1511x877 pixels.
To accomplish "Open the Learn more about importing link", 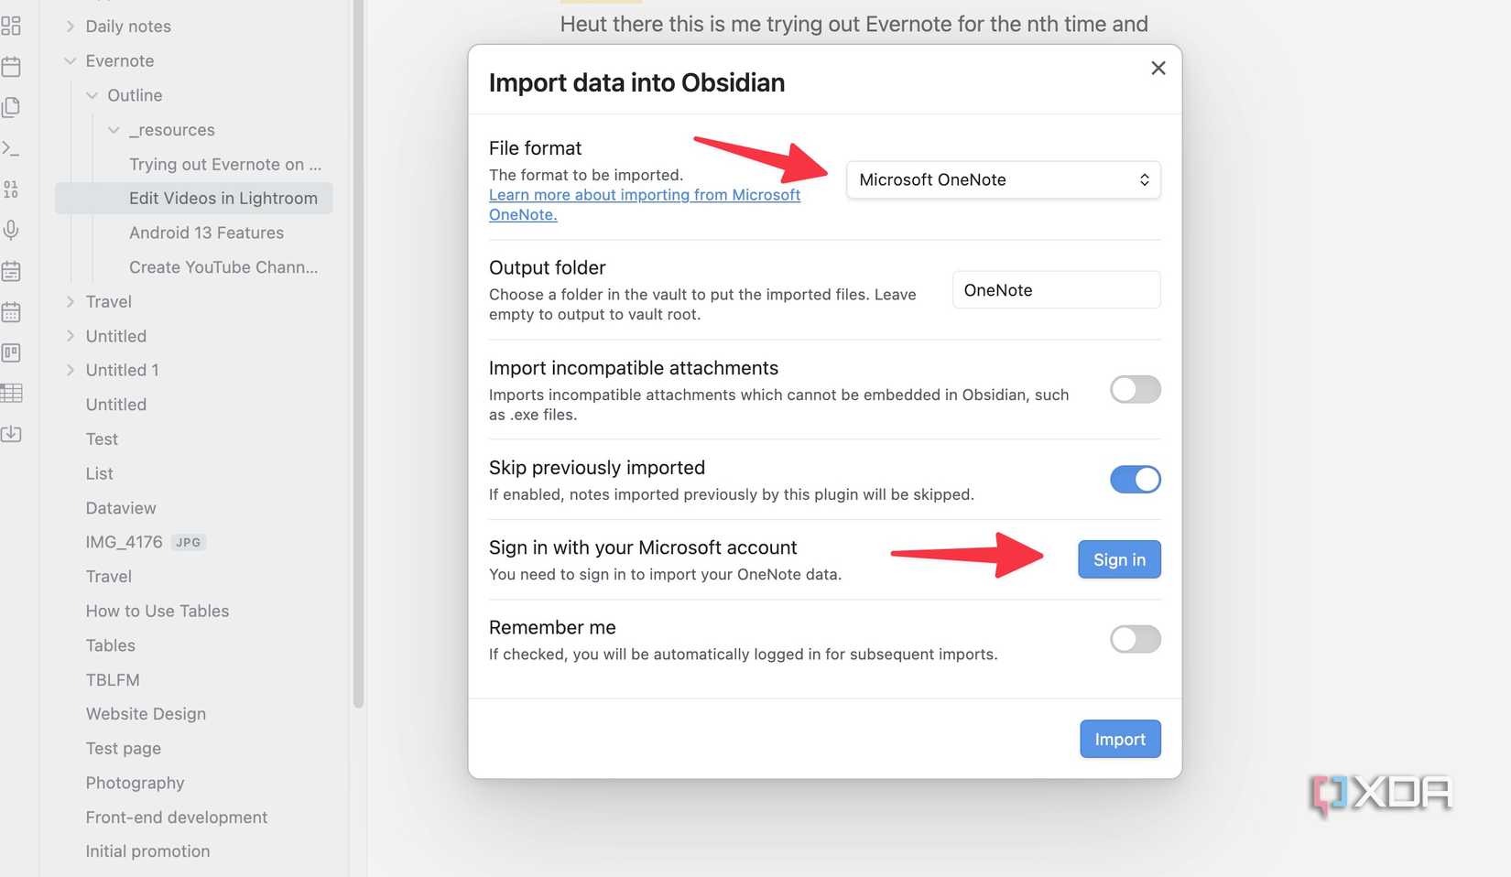I will pos(644,194).
